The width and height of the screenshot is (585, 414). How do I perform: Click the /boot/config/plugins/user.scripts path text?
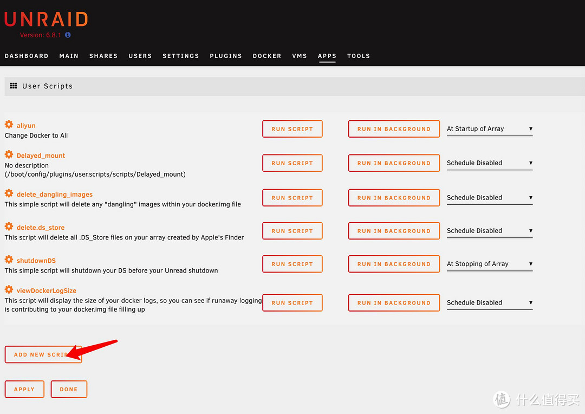click(x=95, y=174)
